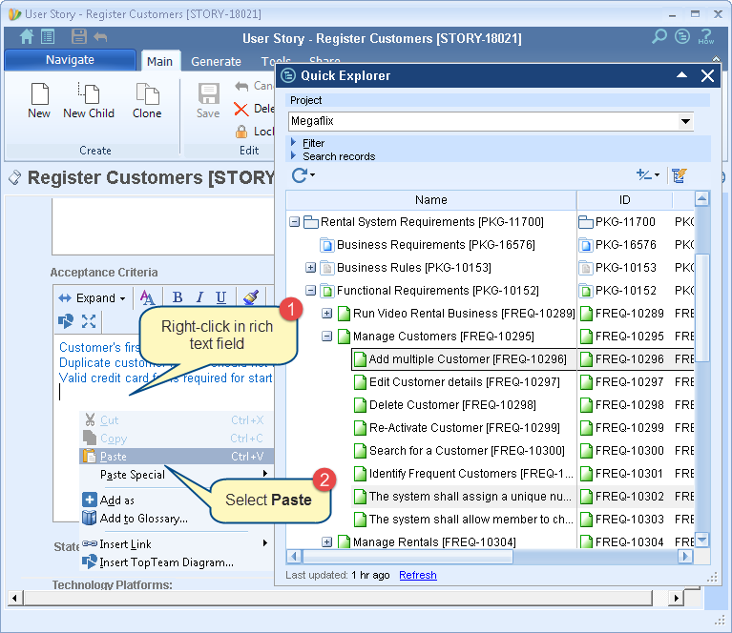The image size is (732, 633).
Task: Collapse Manage Customers [FREQ-10295] node
Action: point(326,337)
